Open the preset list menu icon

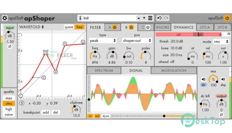click(x=150, y=18)
